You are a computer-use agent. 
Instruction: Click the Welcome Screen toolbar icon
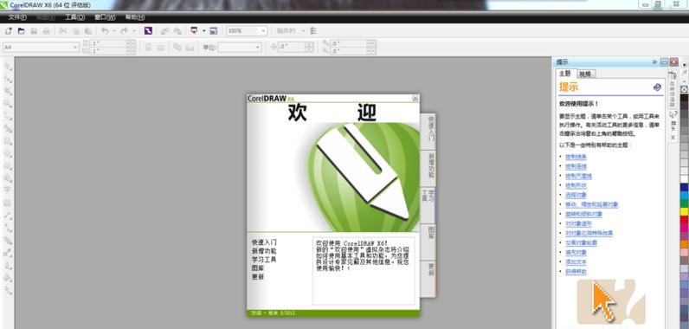214,31
